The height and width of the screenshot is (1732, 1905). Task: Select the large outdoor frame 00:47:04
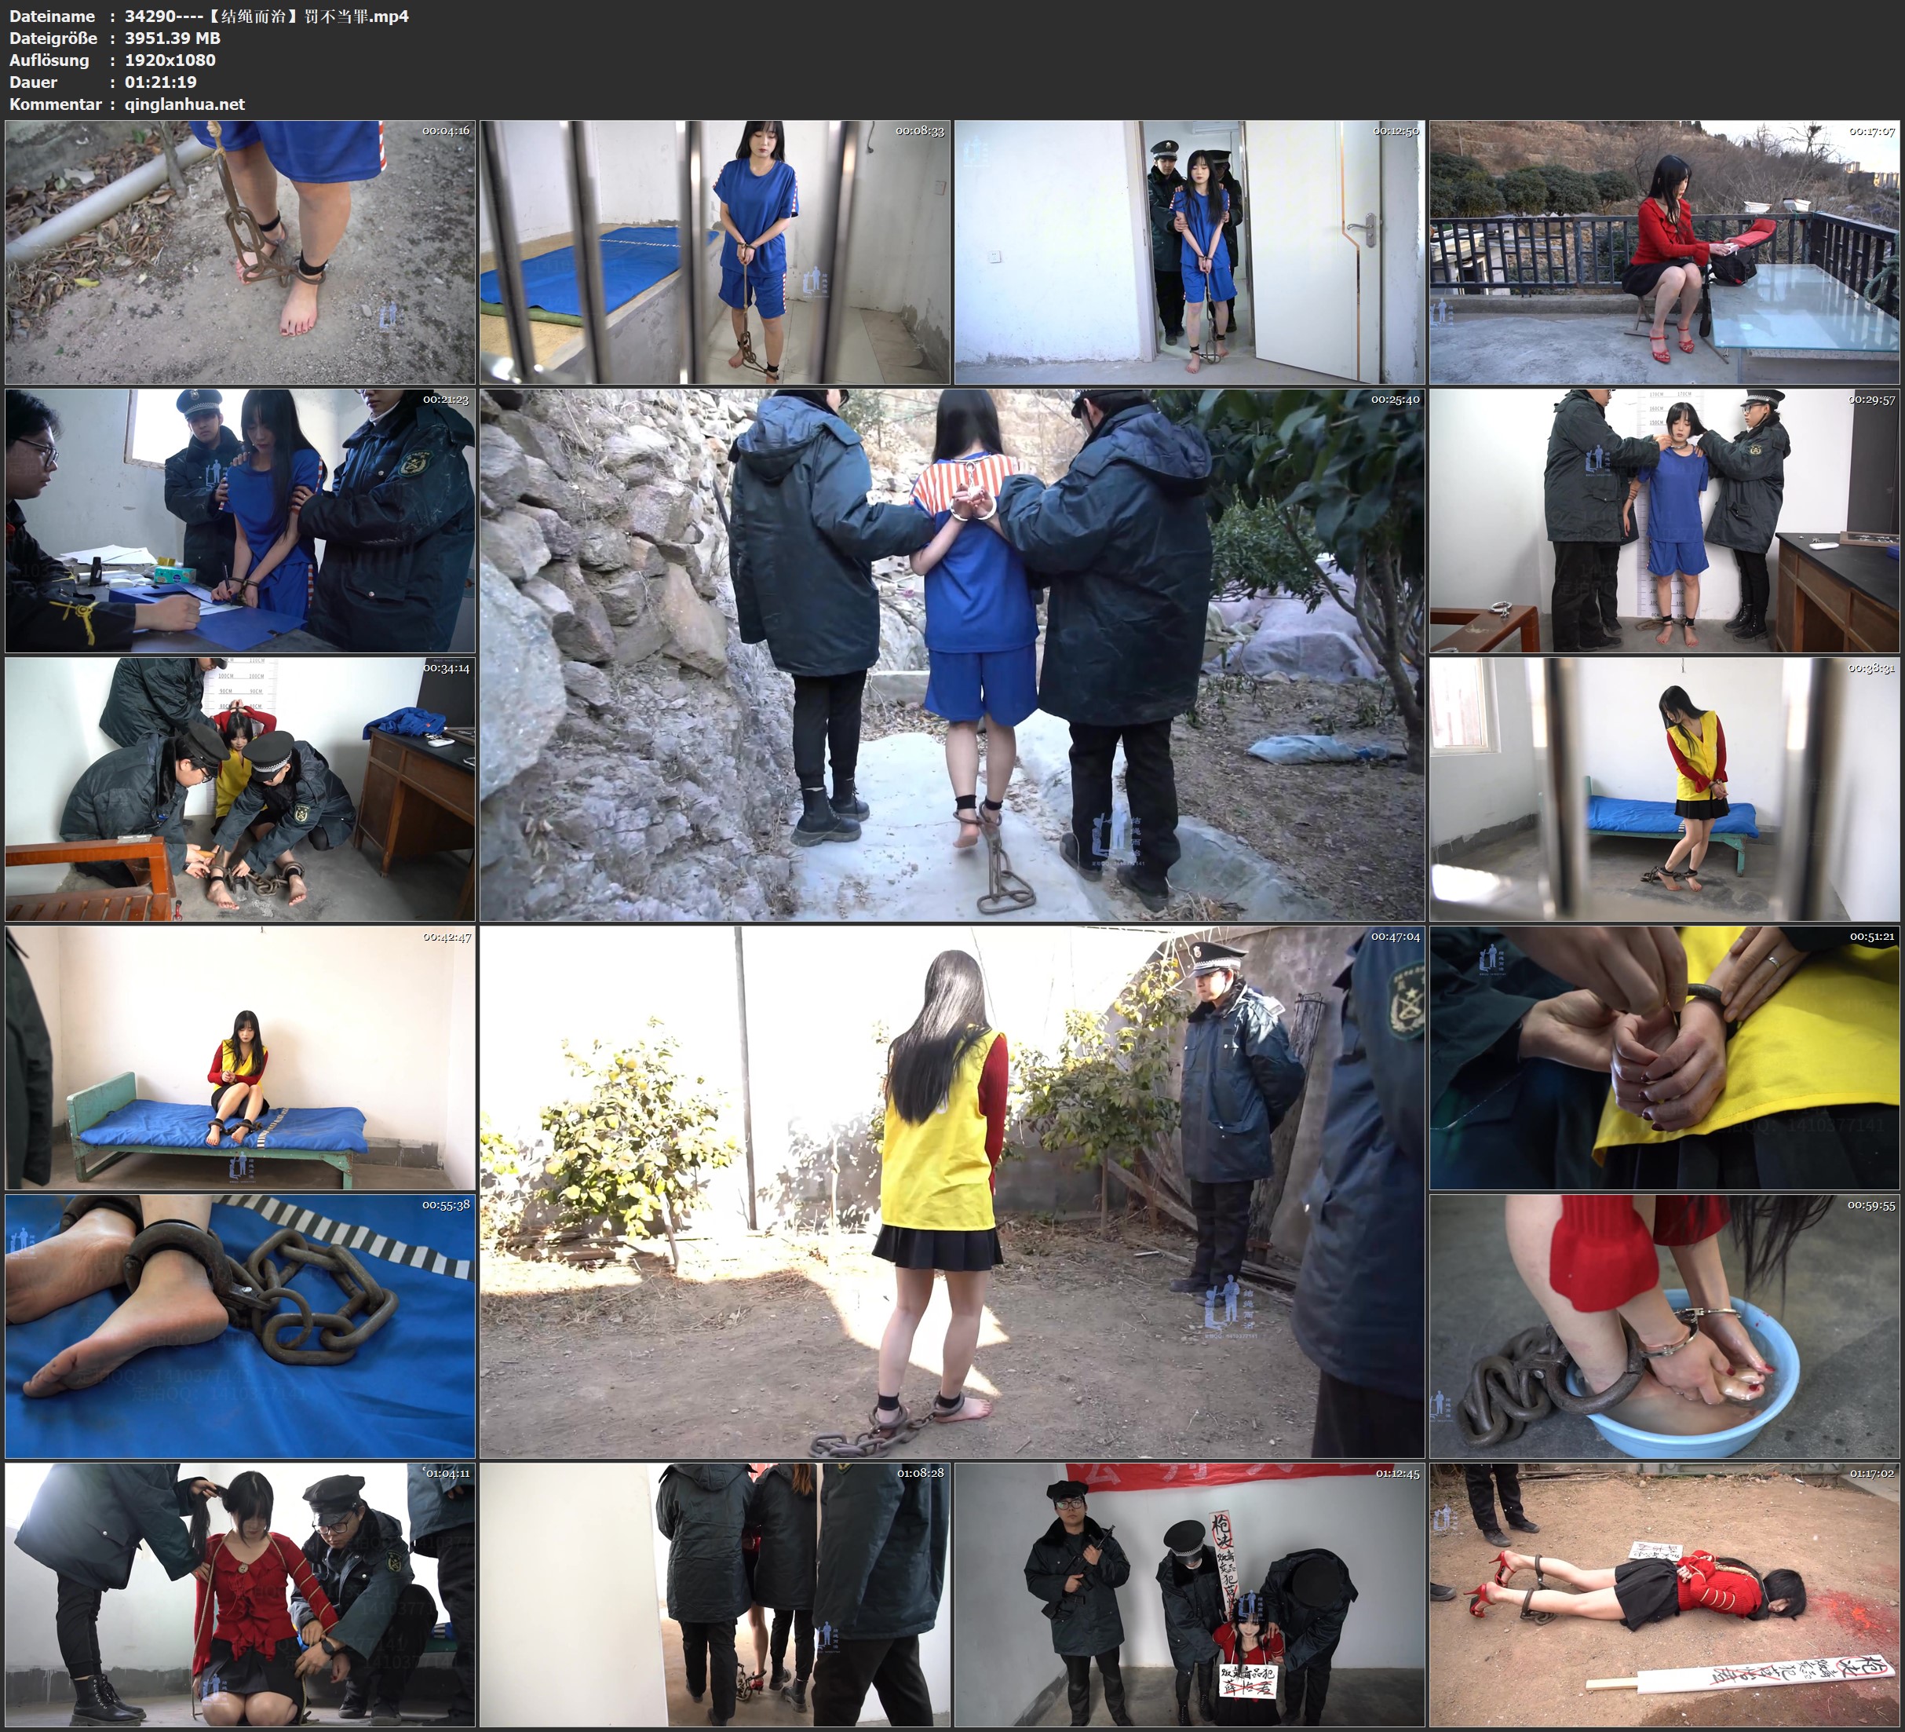[x=951, y=1191]
